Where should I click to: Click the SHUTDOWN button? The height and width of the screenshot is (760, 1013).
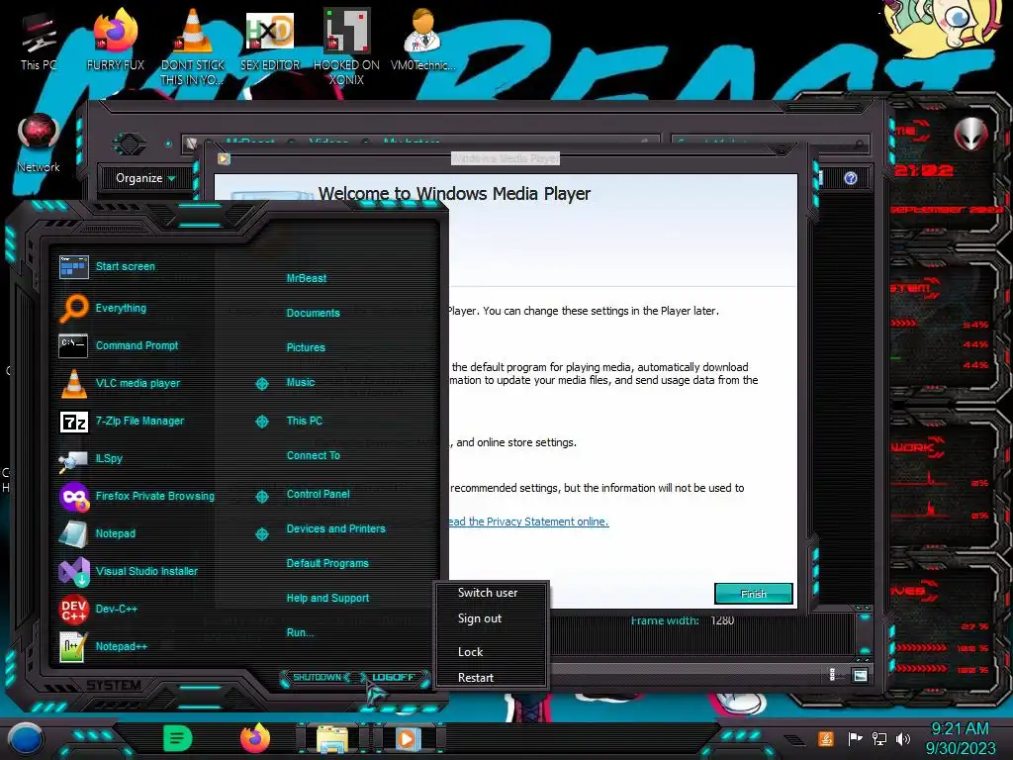point(317,677)
